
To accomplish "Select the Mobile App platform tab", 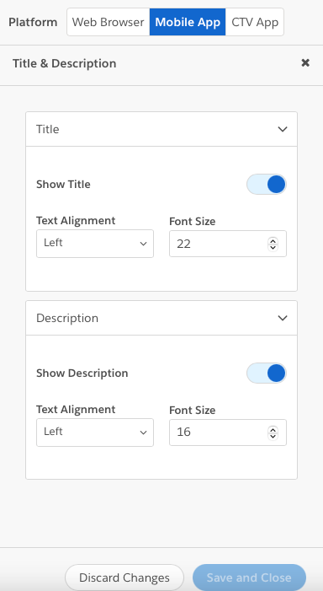I will click(x=188, y=22).
